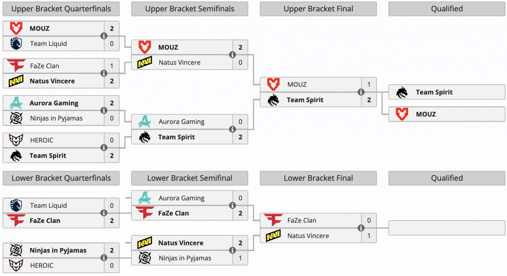Open Team Spirit in Upper Bracket Final
Viewport: 507px width, 276px height.
305,100
